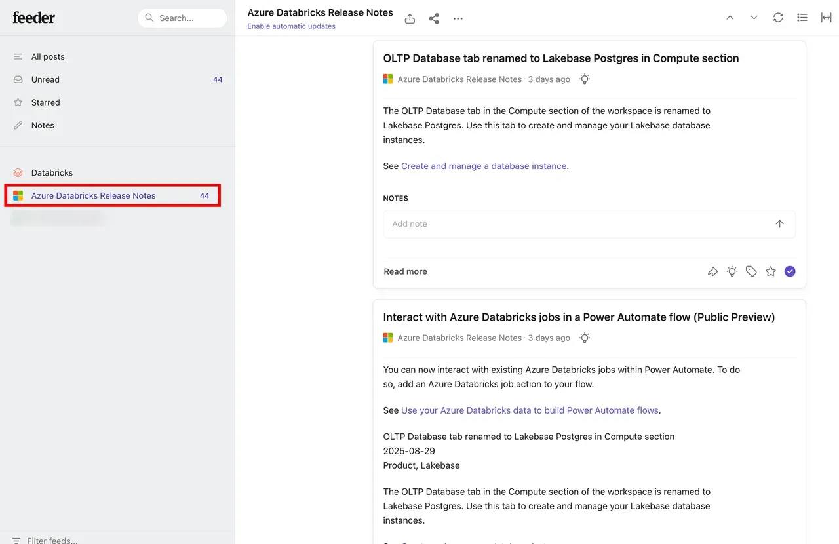Screen dimensions: 839x544
Task: Open the share icon in the header
Action: [x=434, y=18]
